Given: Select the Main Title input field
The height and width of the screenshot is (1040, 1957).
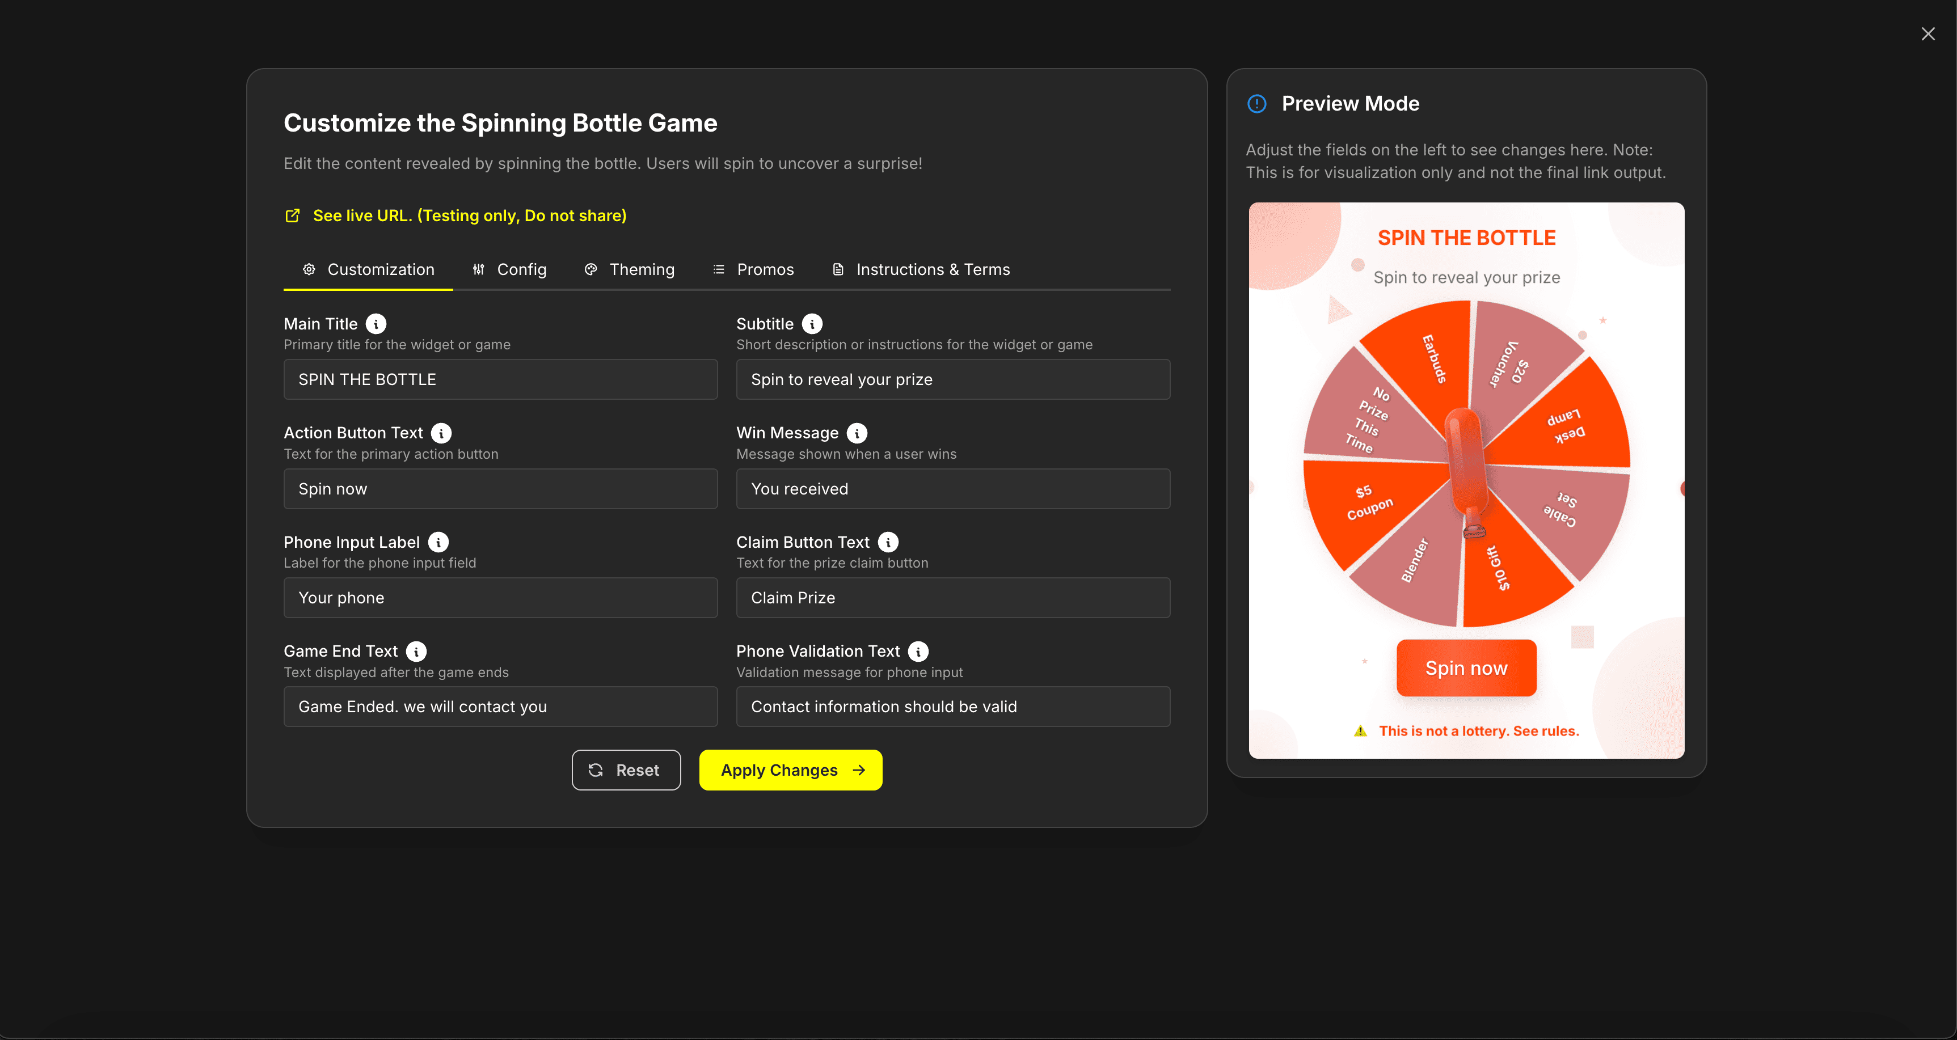Looking at the screenshot, I should tap(500, 379).
